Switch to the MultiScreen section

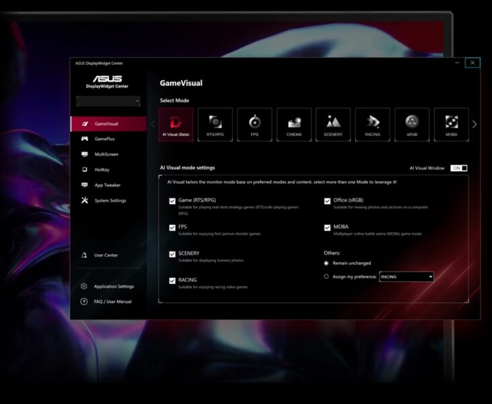point(108,154)
